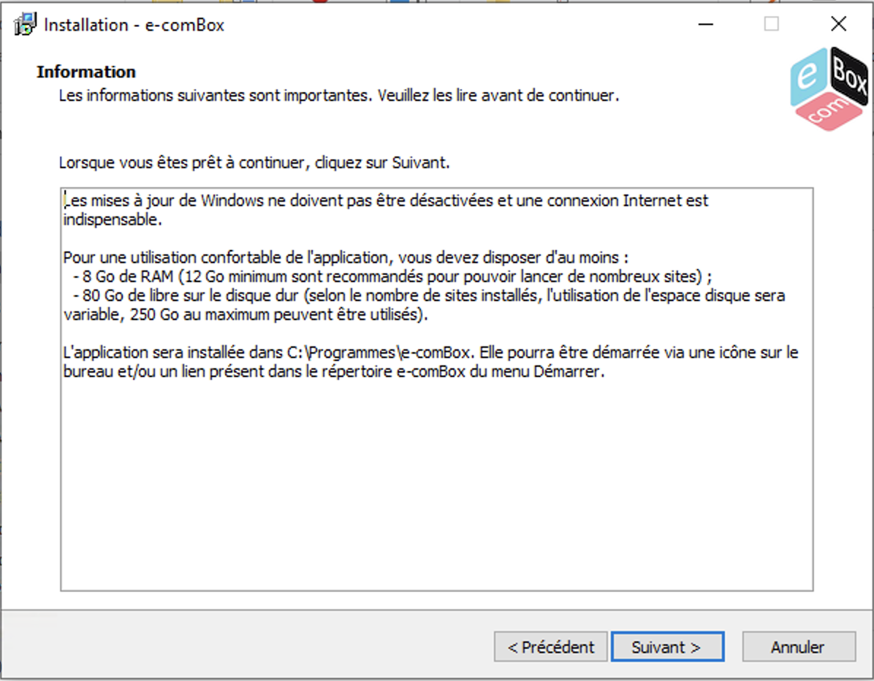The width and height of the screenshot is (874, 681).
Task: Click the empty area of the information text box
Action: 436,485
